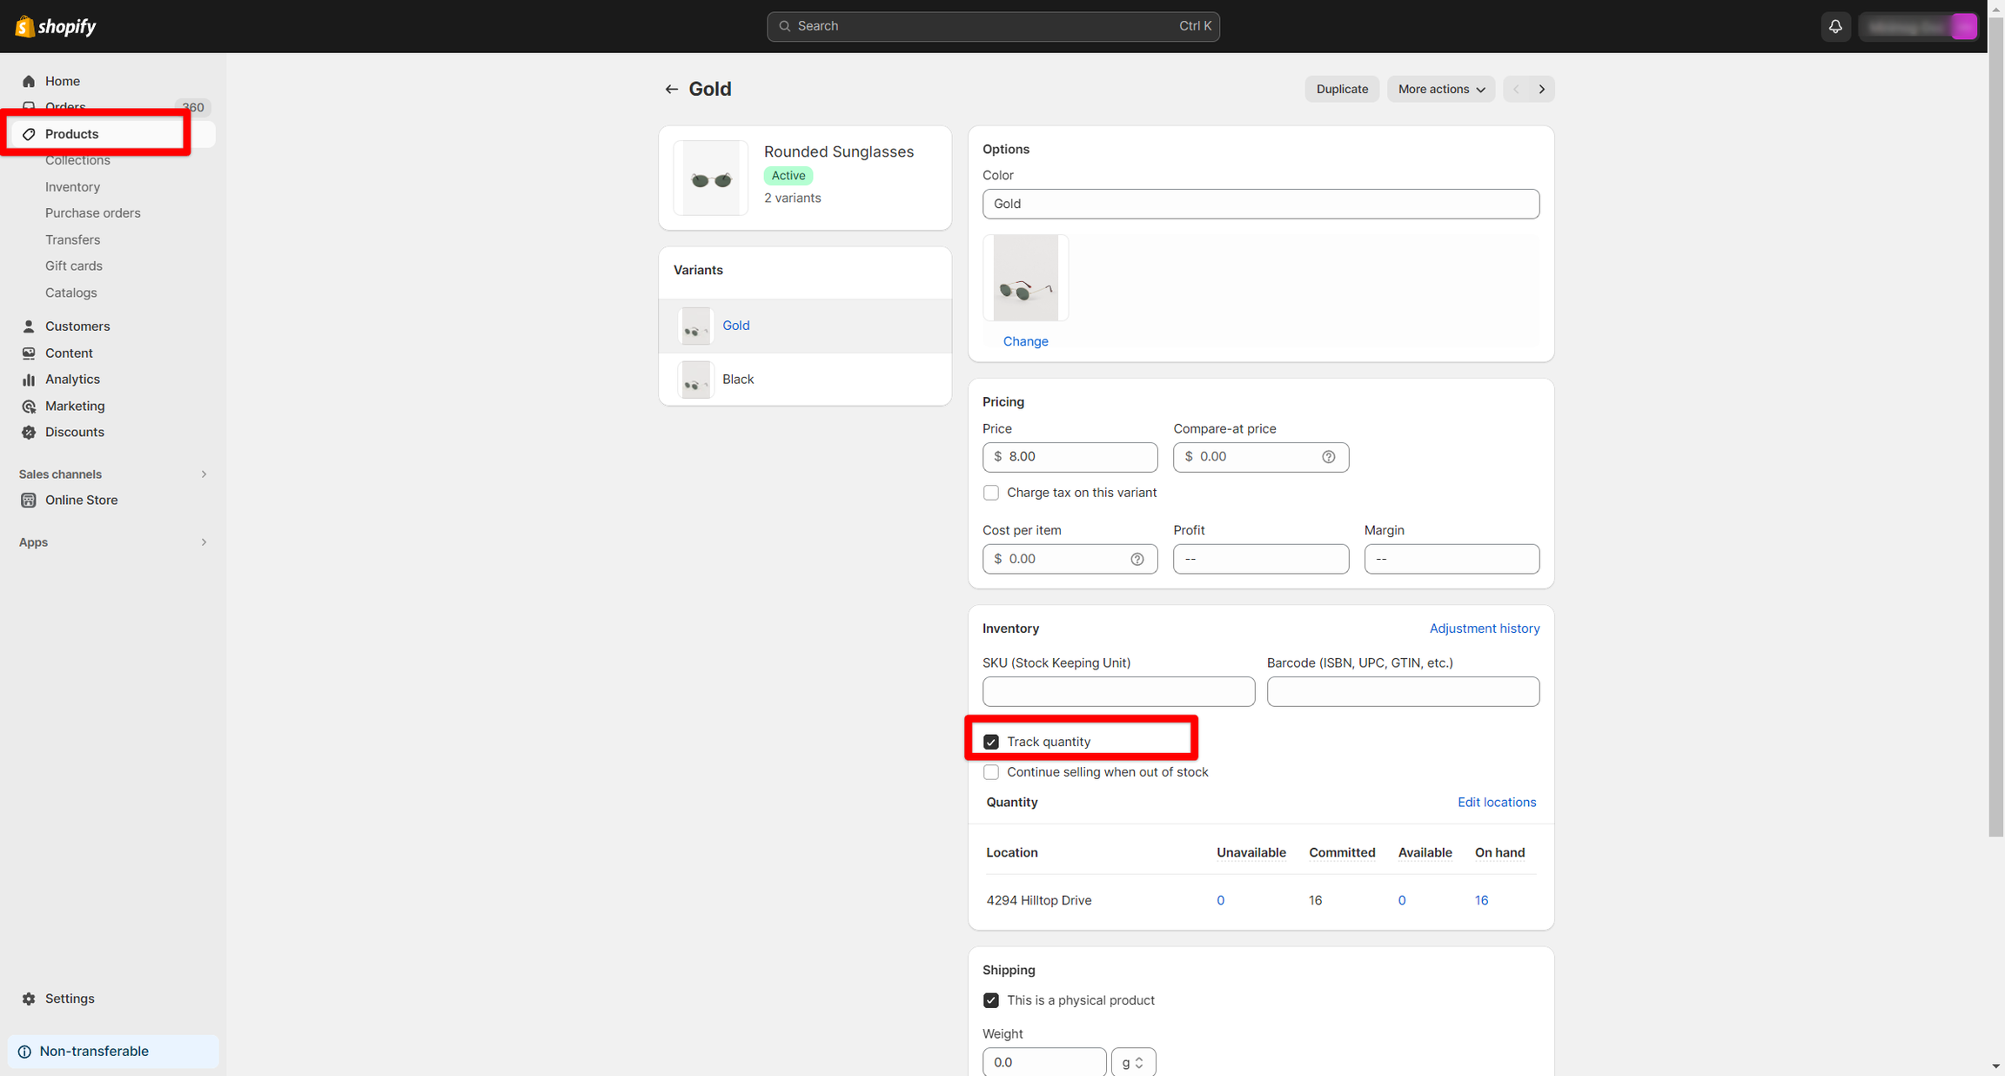Click the Duplicate button

(x=1341, y=90)
